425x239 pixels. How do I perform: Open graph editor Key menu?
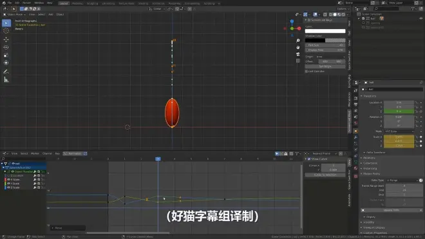coord(57,153)
